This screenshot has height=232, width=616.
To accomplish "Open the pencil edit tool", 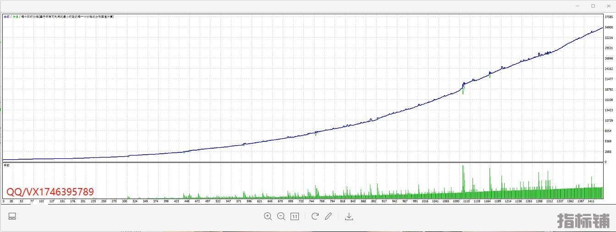I will (328, 216).
